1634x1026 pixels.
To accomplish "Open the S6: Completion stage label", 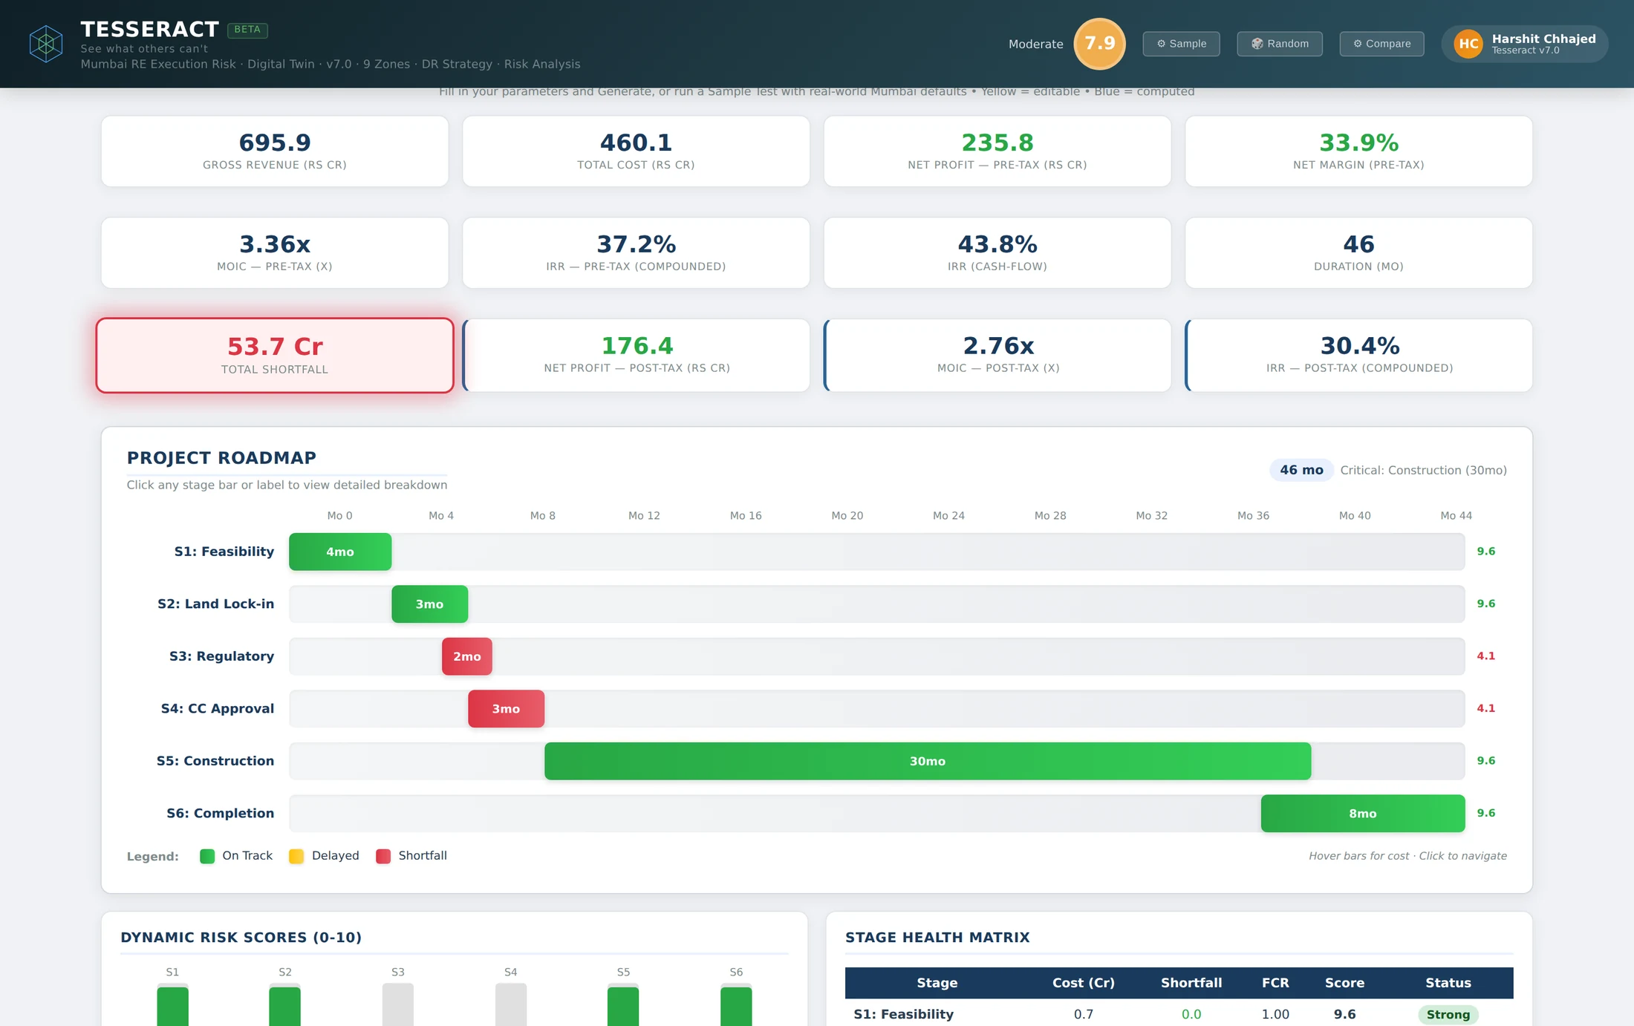I will pos(221,813).
